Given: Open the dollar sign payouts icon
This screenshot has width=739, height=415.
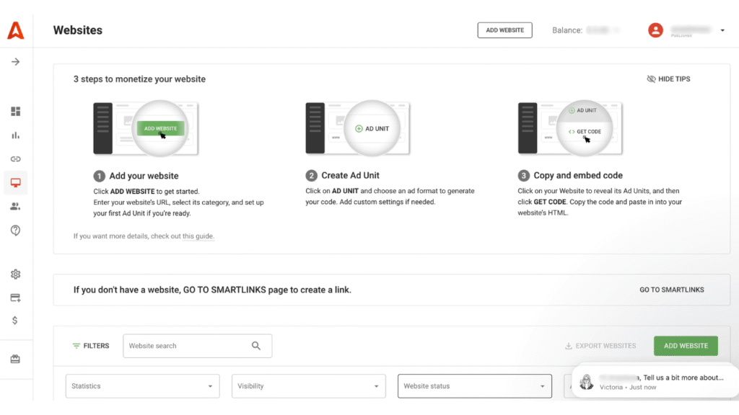Looking at the screenshot, I should 15,321.
